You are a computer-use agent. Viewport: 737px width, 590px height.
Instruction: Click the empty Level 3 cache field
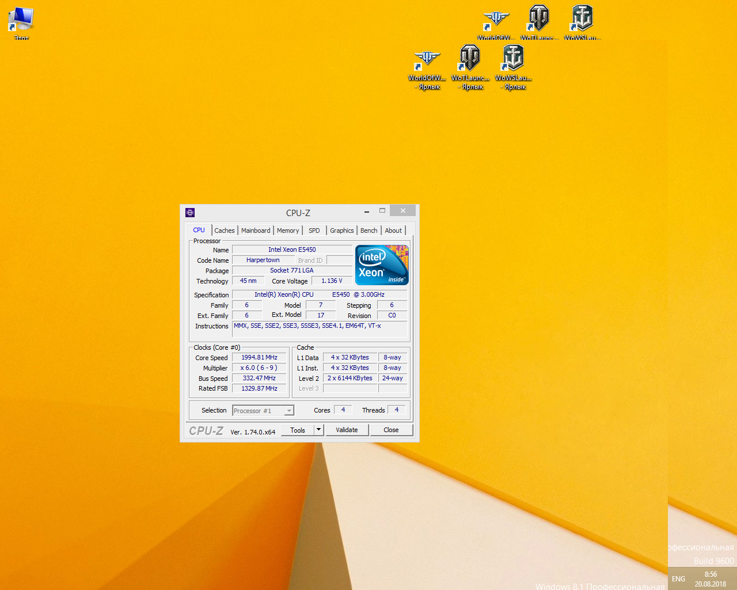pyautogui.click(x=350, y=388)
